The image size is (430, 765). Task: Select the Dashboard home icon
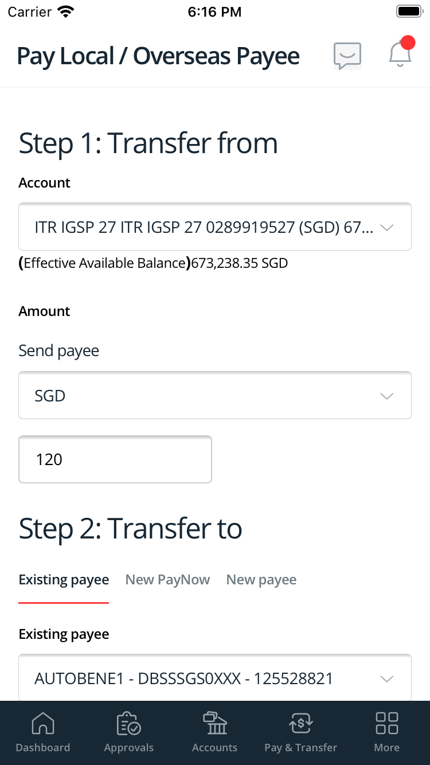43,724
